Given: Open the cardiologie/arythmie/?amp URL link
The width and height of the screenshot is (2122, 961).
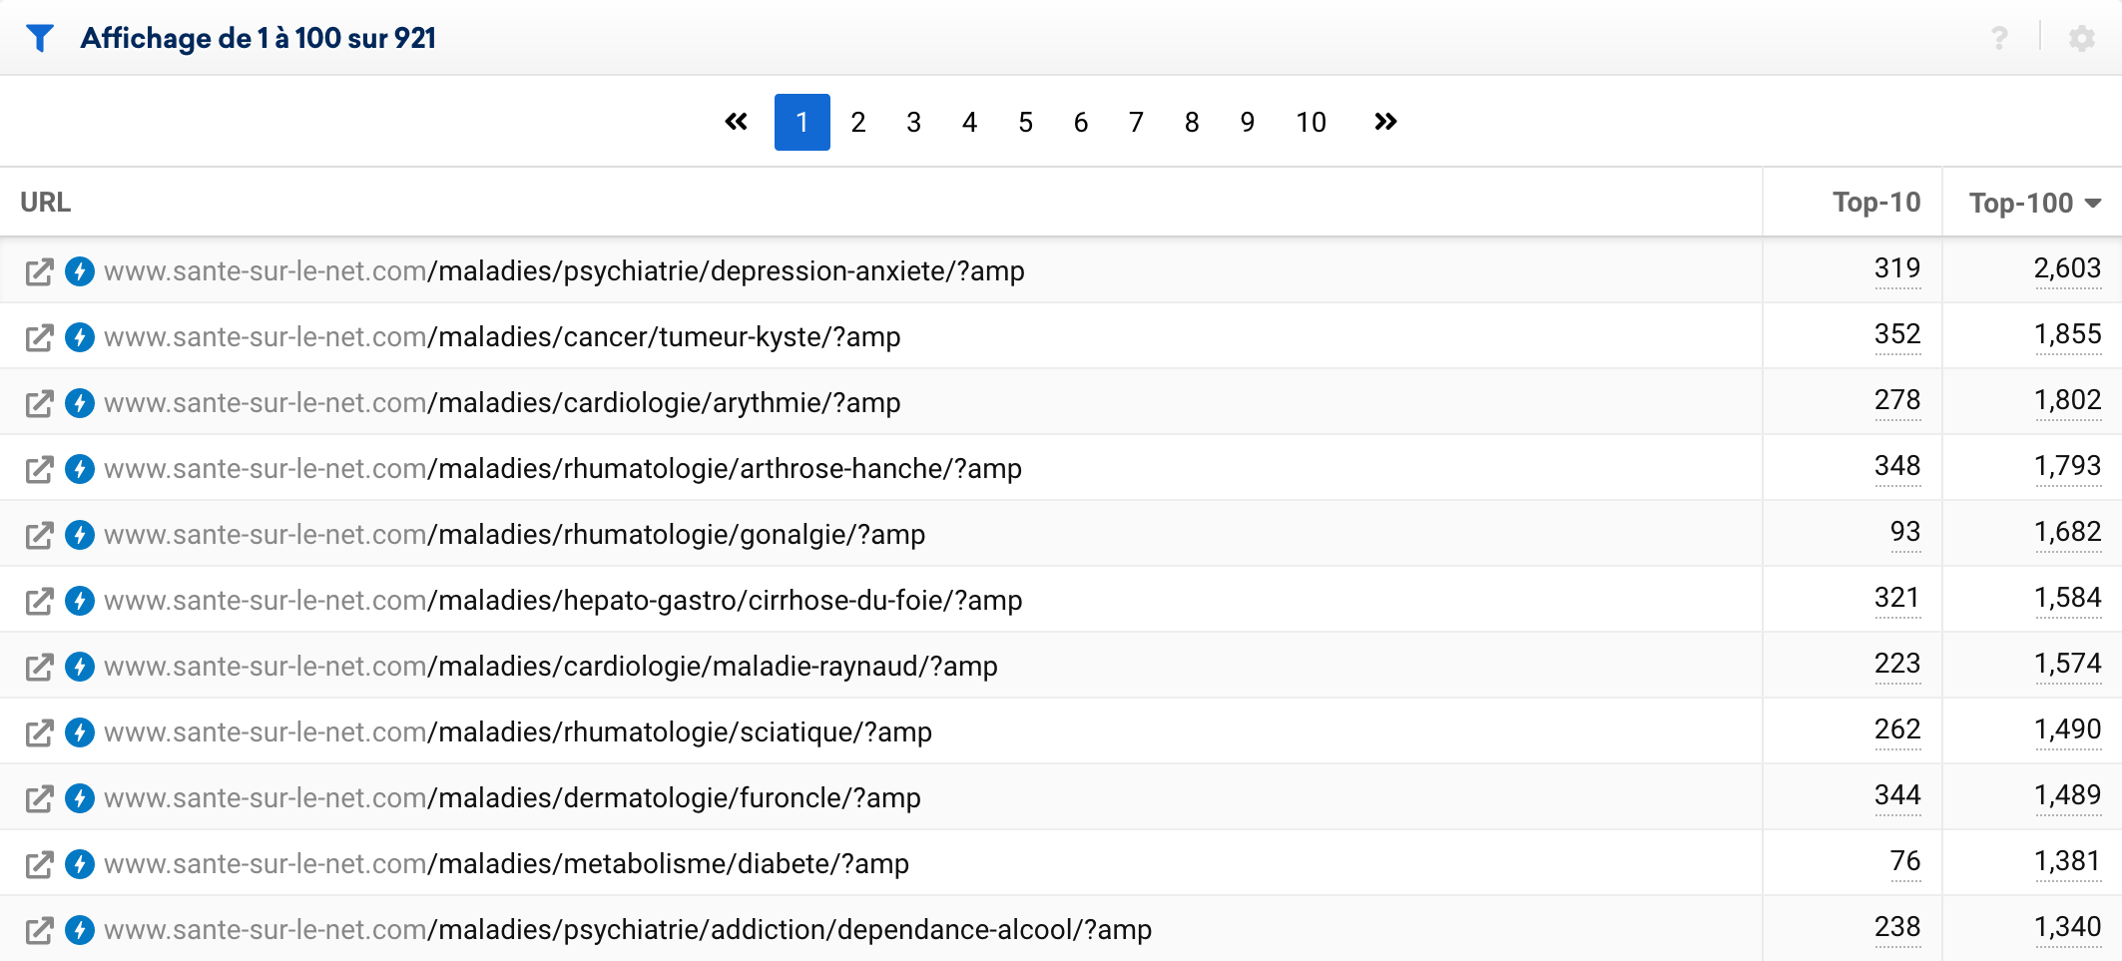Looking at the screenshot, I should 502,403.
